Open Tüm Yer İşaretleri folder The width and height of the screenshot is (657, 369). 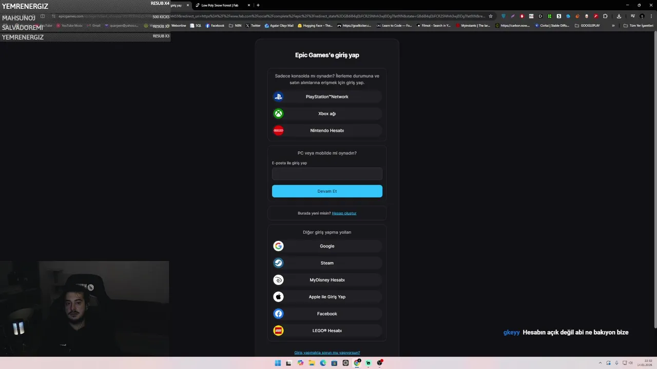pos(639,25)
